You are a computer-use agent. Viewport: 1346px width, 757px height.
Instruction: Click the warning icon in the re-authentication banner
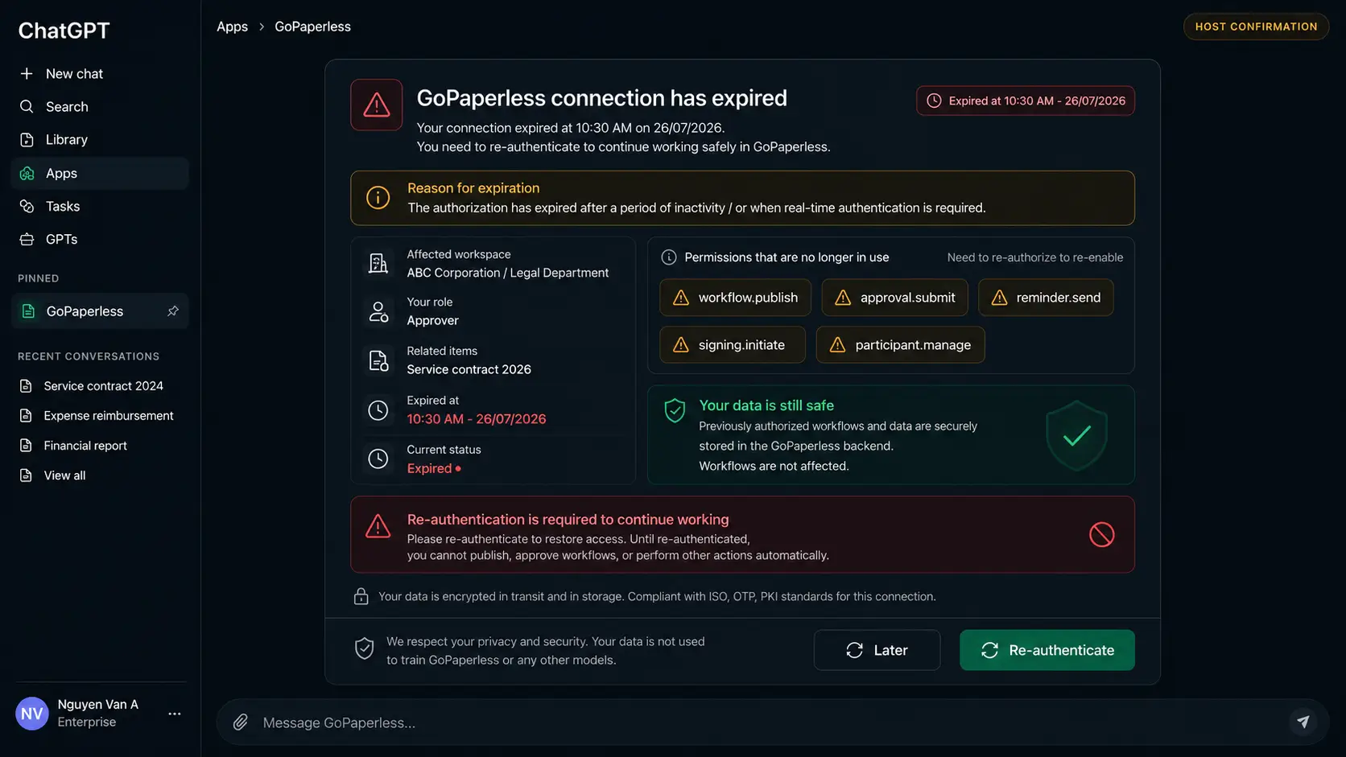tap(378, 527)
